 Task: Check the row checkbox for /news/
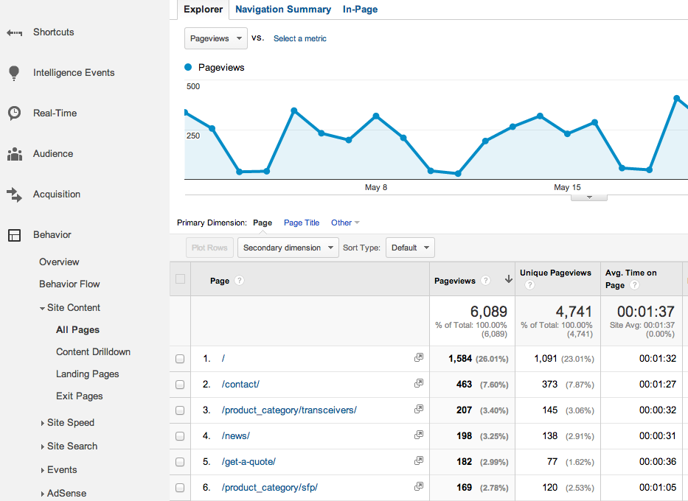click(180, 435)
